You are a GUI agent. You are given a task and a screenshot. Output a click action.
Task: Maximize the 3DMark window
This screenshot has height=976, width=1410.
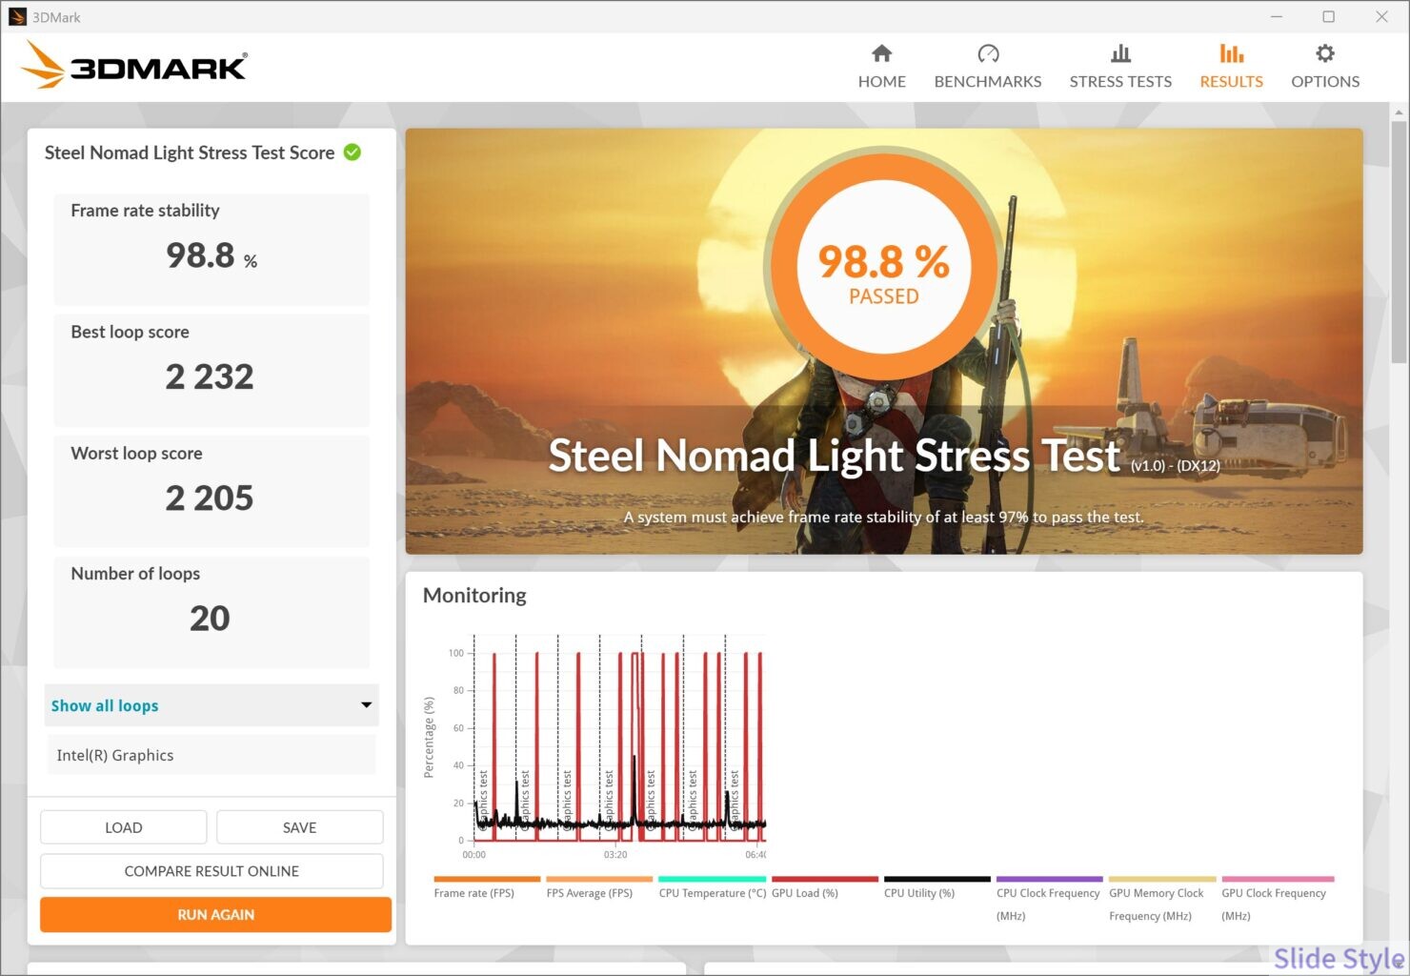click(1329, 17)
